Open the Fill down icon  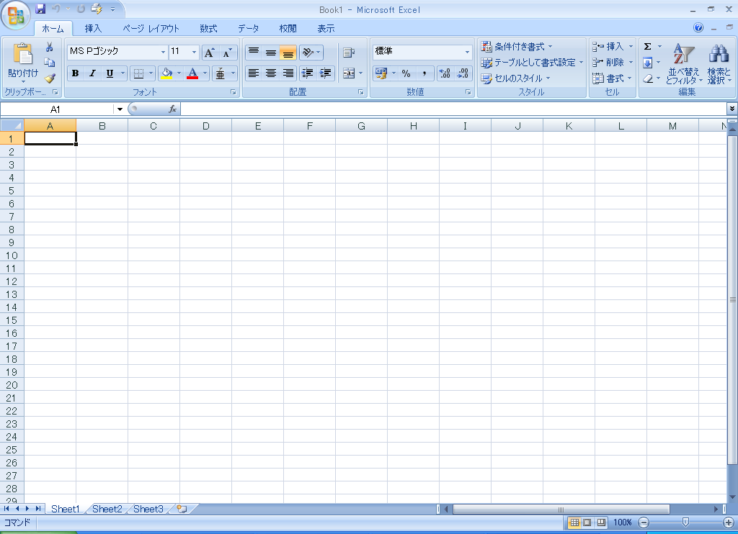648,63
